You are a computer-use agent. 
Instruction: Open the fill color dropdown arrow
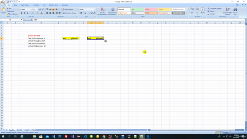[x=39, y=13]
